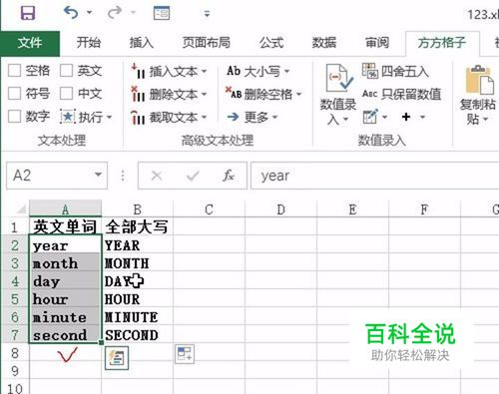This screenshot has width=499, height=394.
Task: Open the customize quick access toolbar arrow
Action: click(207, 14)
